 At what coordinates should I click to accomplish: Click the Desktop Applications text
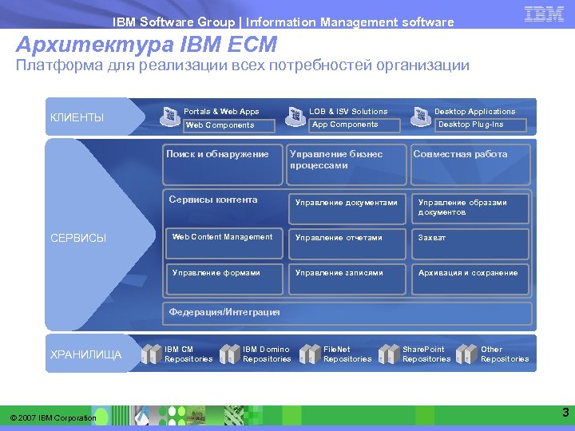[475, 112]
